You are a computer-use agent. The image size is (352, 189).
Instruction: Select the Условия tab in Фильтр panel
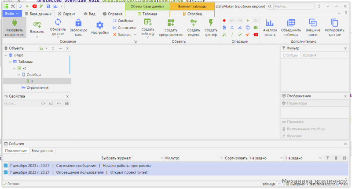[309, 55]
